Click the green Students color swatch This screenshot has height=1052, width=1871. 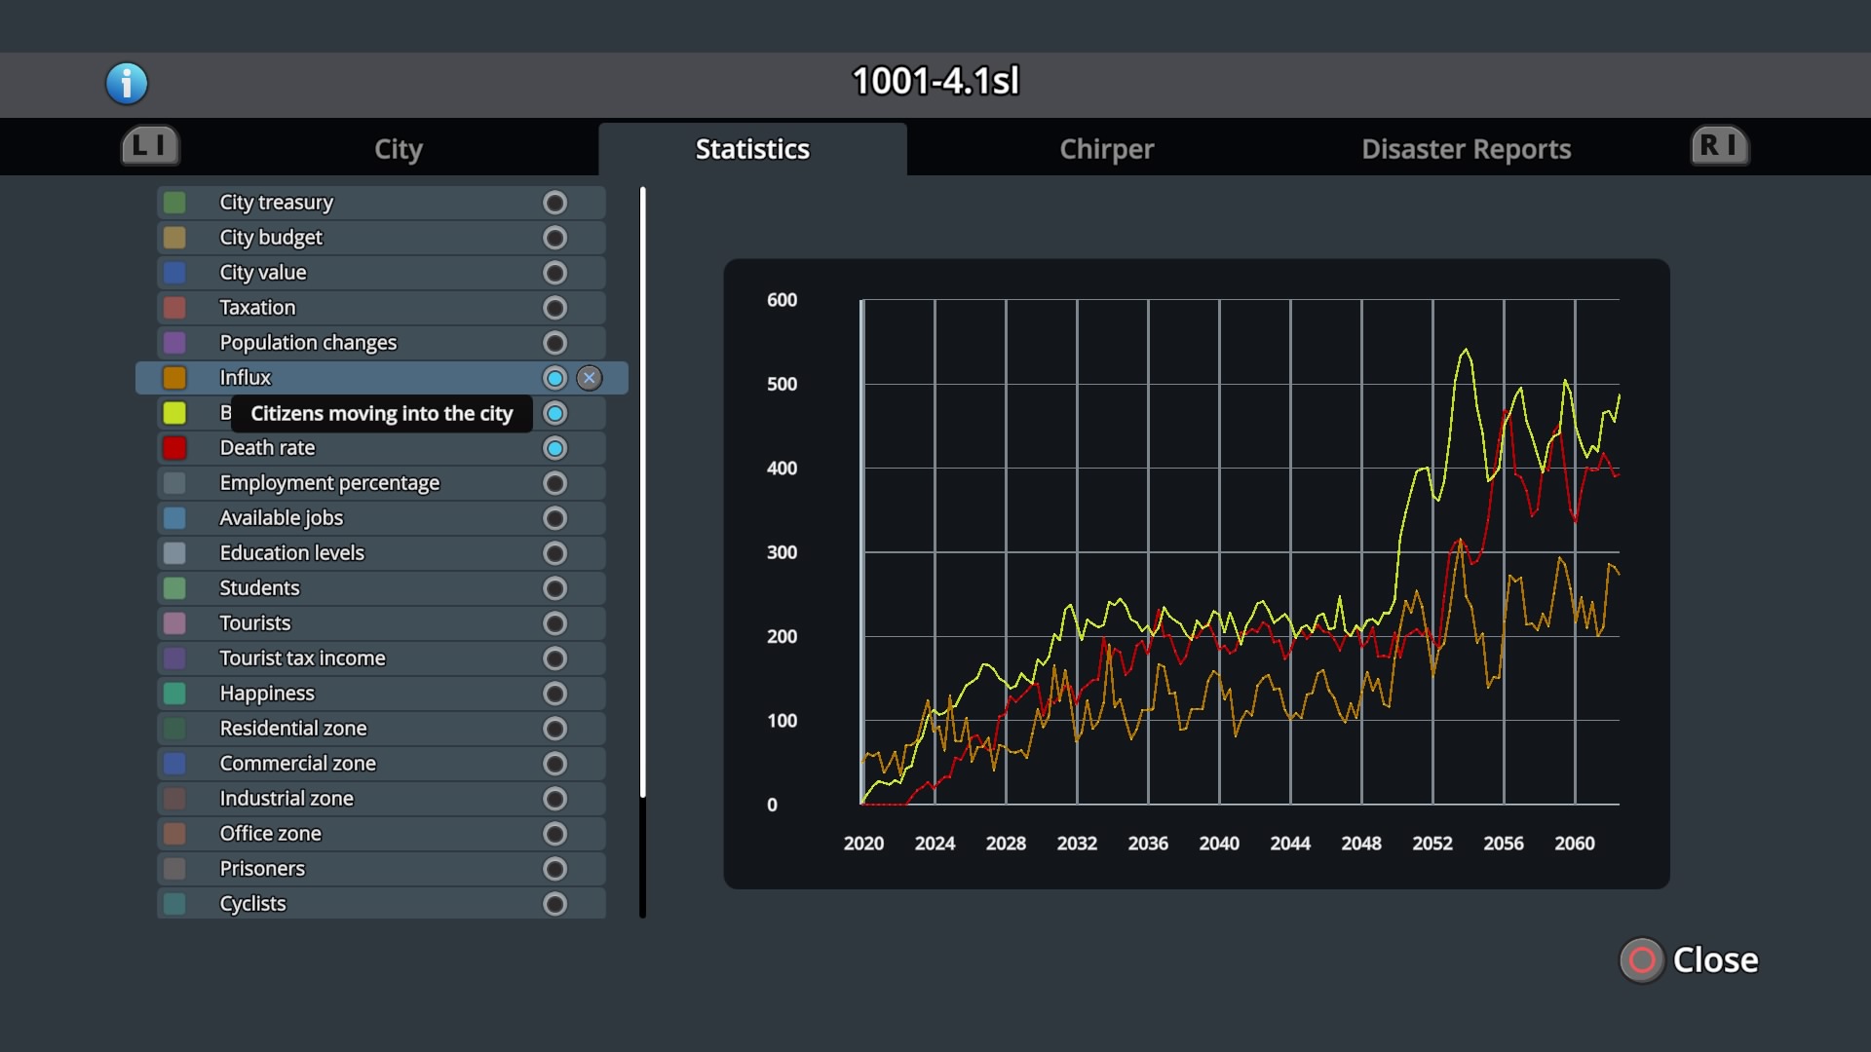(174, 588)
